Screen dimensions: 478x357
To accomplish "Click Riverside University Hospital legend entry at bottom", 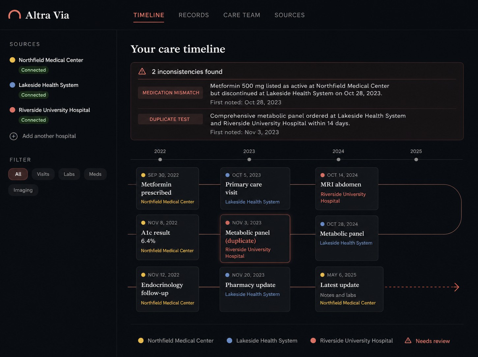I will coord(352,341).
